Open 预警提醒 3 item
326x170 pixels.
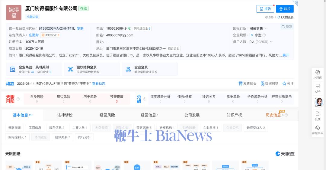coord(117,99)
